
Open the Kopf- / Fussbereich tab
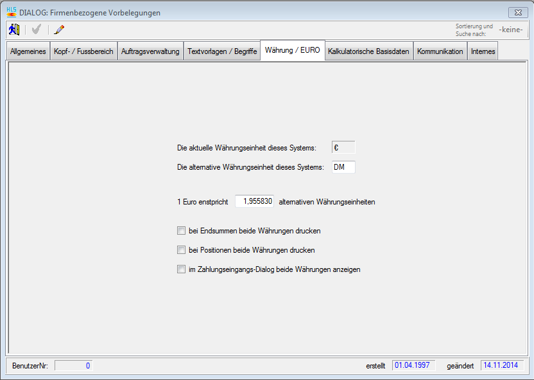coord(83,51)
